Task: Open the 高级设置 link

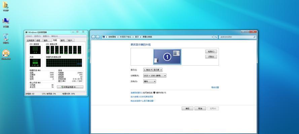Action: pos(215,87)
